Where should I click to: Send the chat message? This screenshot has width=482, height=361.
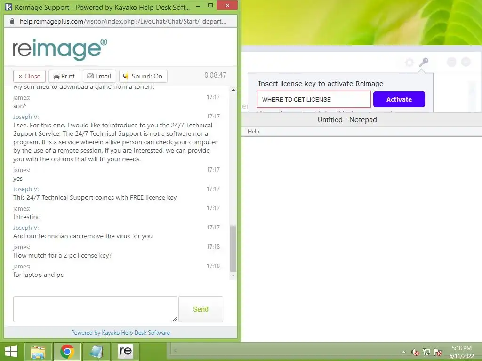pos(201,309)
